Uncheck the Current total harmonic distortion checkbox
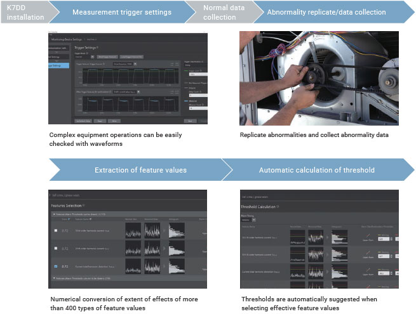The height and width of the screenshot is (314, 416). click(56, 266)
